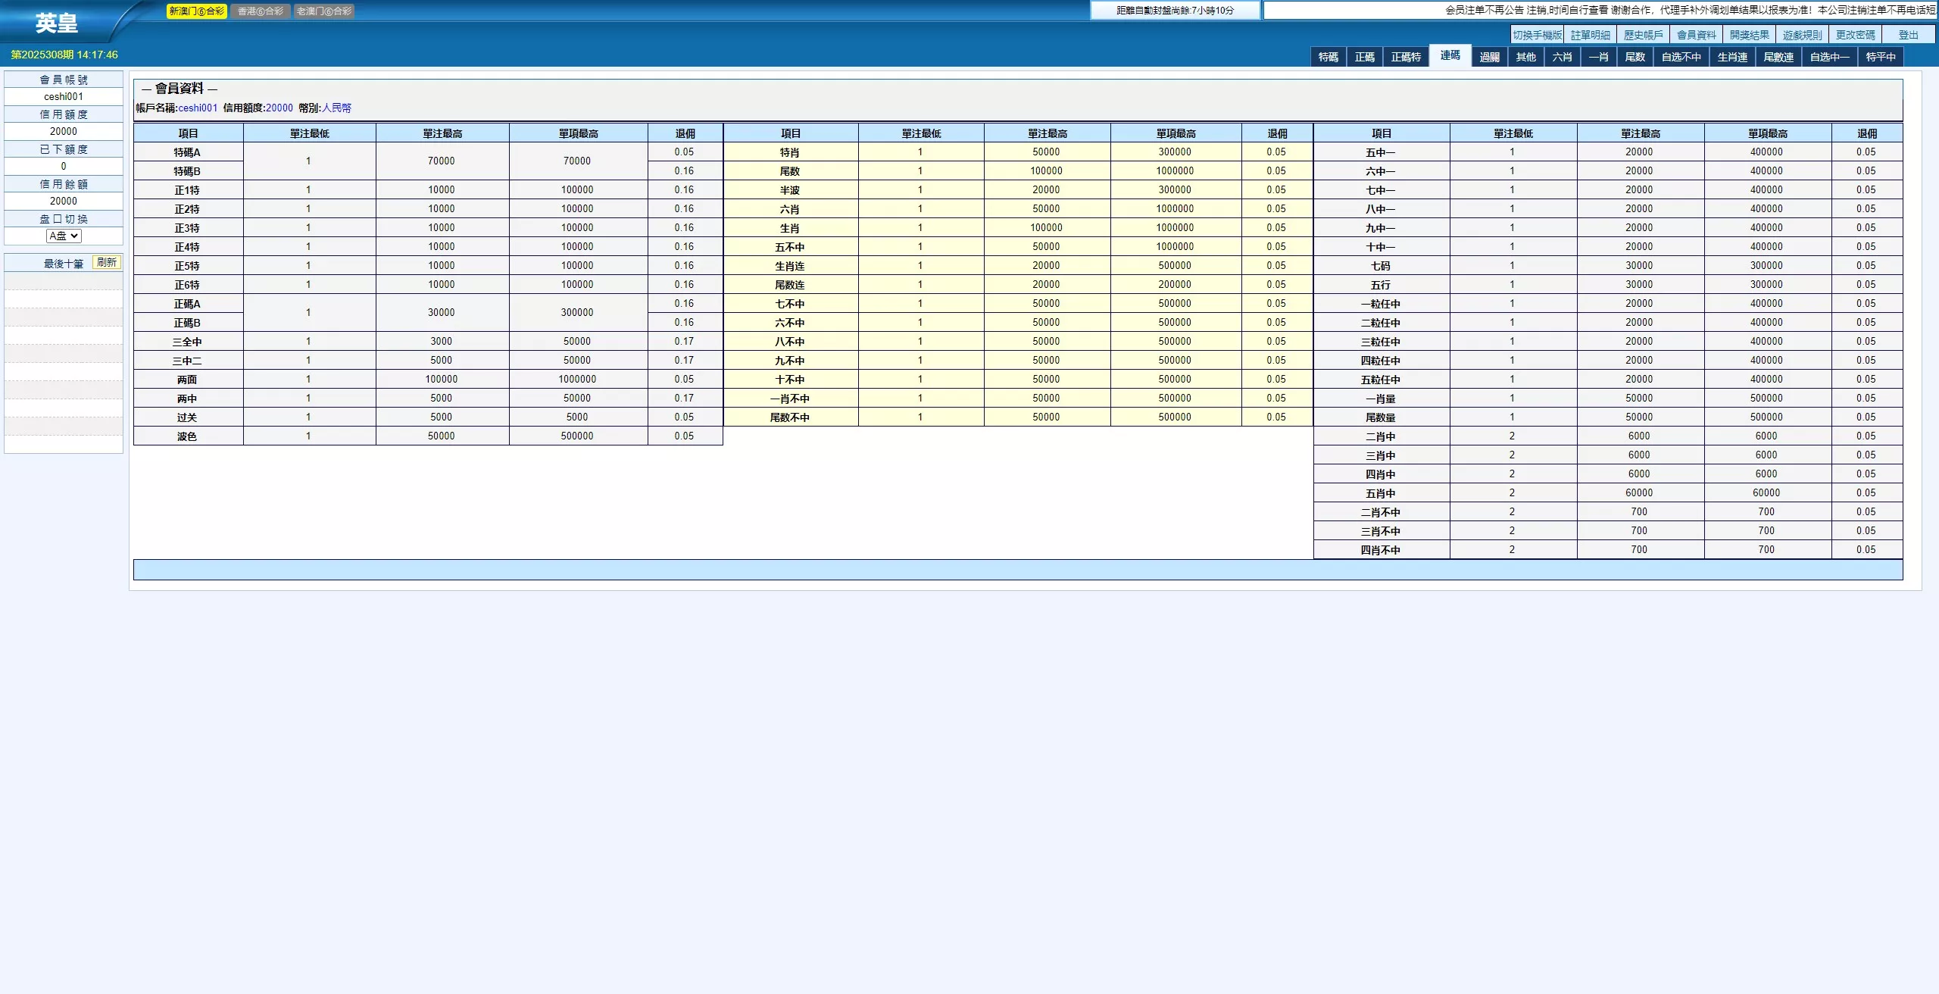The width and height of the screenshot is (1939, 994).
Task: Open 註單明細 bet details
Action: tap(1590, 35)
